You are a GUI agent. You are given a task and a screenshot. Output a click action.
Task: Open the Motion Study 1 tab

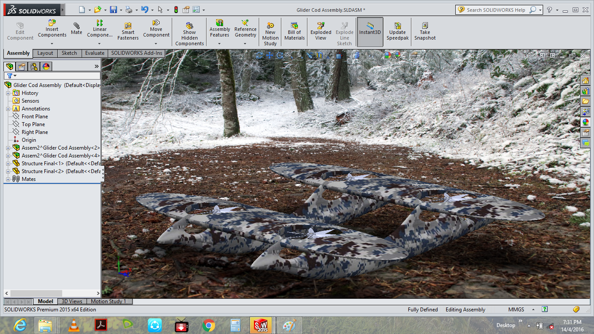point(109,301)
